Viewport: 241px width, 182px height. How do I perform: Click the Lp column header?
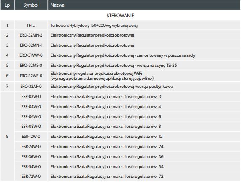(x=7, y=5)
